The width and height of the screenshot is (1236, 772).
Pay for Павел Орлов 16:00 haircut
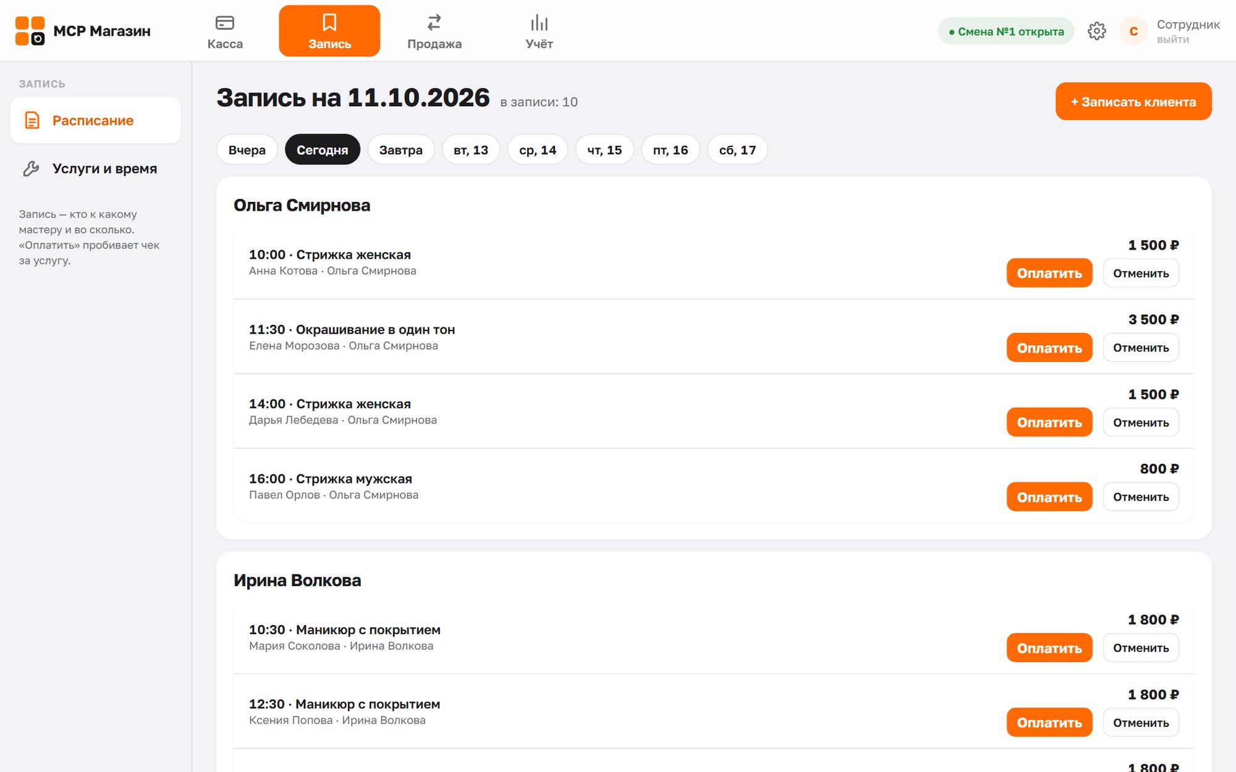[1049, 497]
